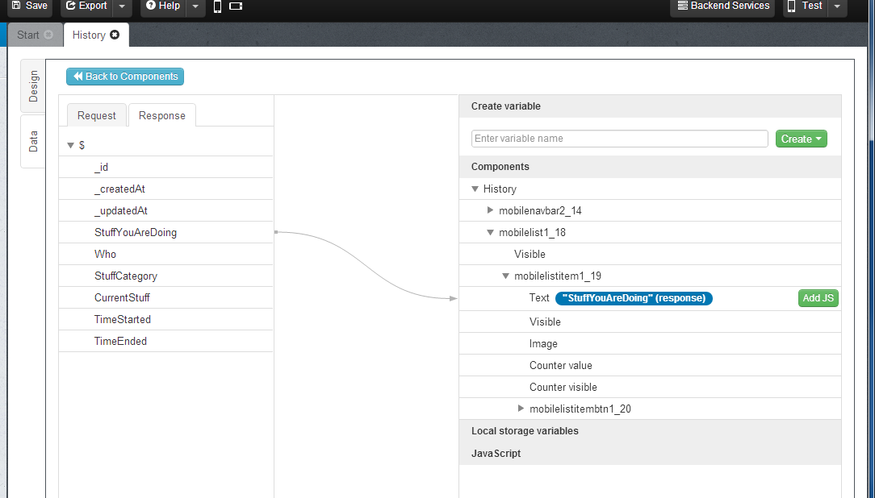Click the Test button with phone icon

pyautogui.click(x=804, y=6)
